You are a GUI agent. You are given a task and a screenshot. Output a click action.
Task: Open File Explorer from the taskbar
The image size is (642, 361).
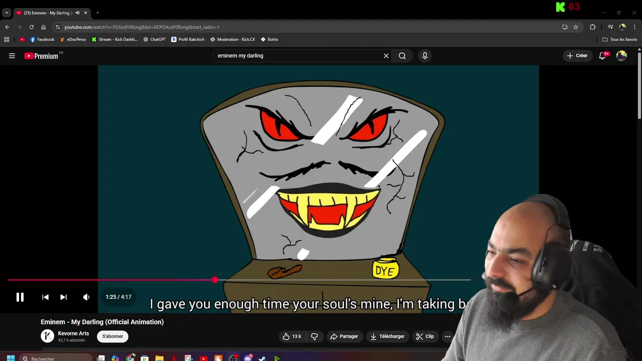[x=159, y=358]
